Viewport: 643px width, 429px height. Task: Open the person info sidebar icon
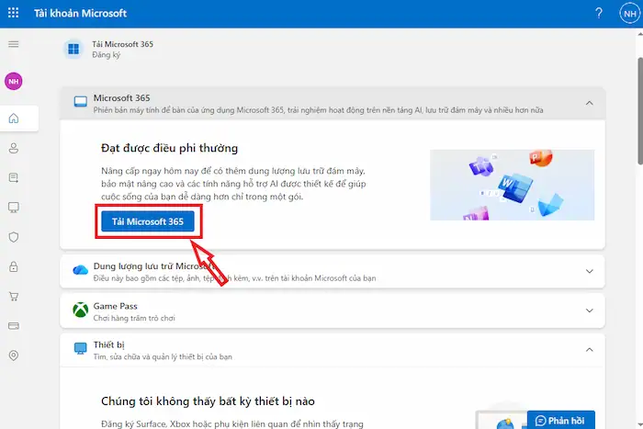[x=14, y=148]
